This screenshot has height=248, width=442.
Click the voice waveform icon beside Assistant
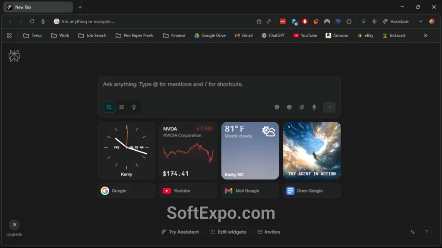pyautogui.click(x=375, y=21)
